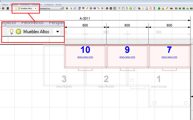Expand the Standard-Lisa style dropdown

click(61, 8)
